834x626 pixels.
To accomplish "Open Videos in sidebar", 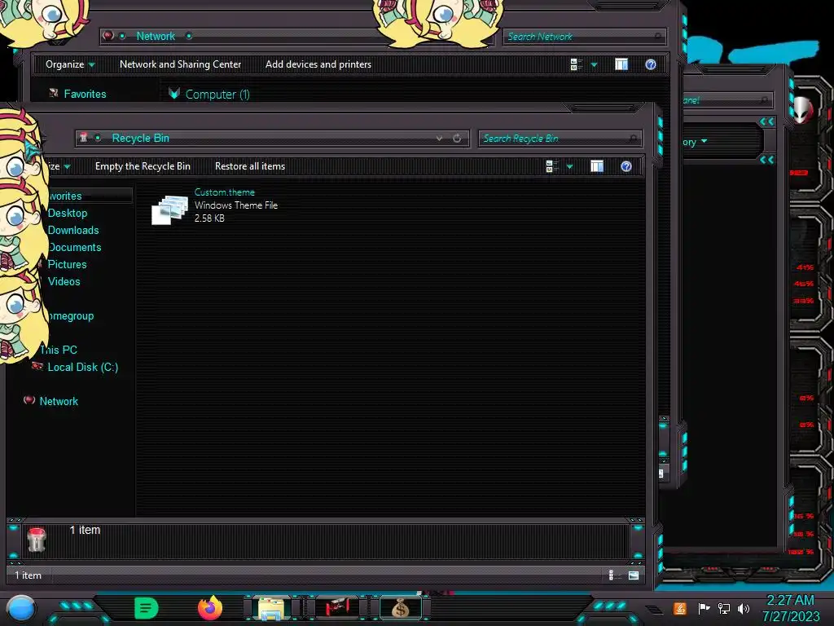I will (x=64, y=281).
